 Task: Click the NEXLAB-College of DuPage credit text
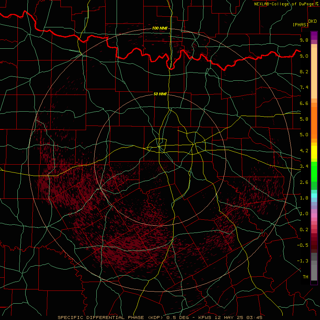click(284, 4)
